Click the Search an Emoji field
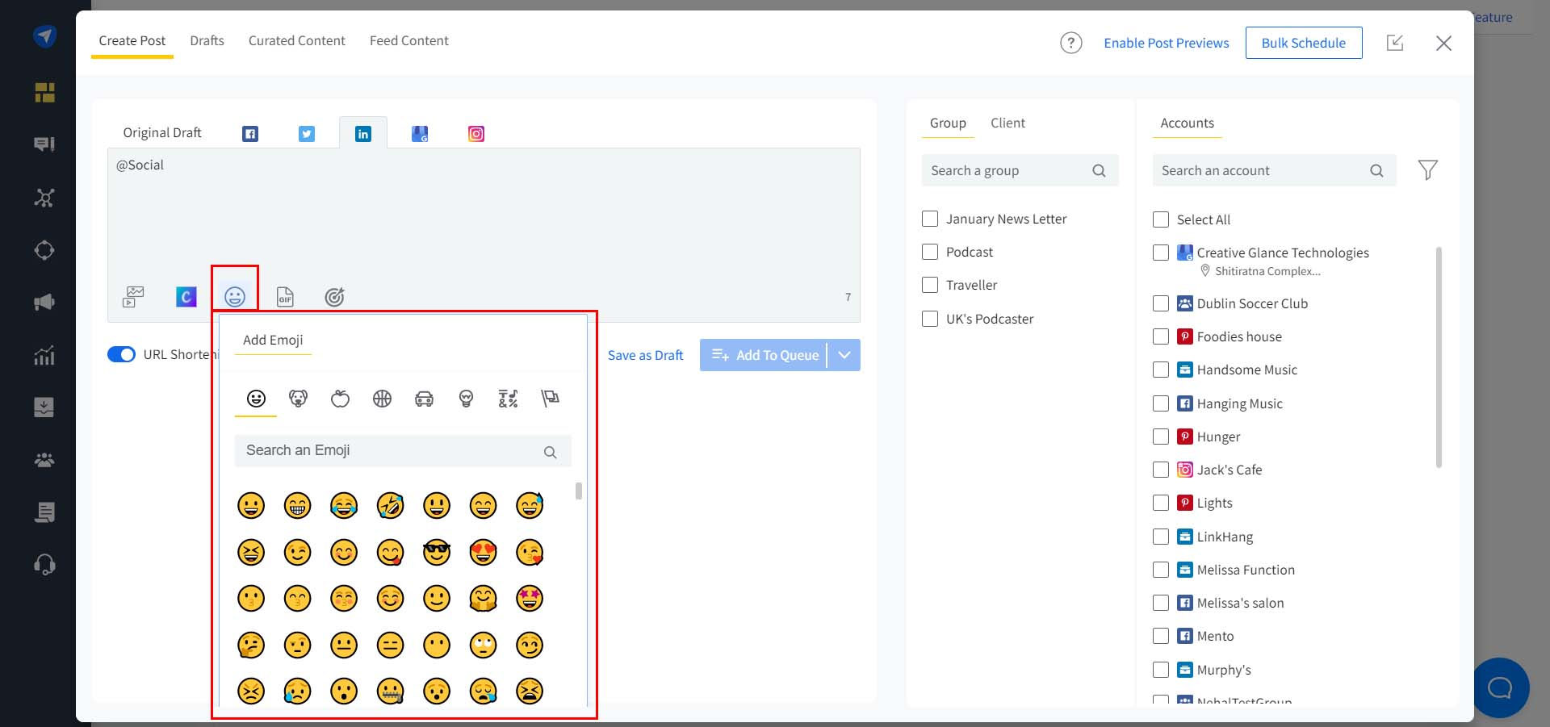Viewport: 1550px width, 727px height. [x=403, y=451]
